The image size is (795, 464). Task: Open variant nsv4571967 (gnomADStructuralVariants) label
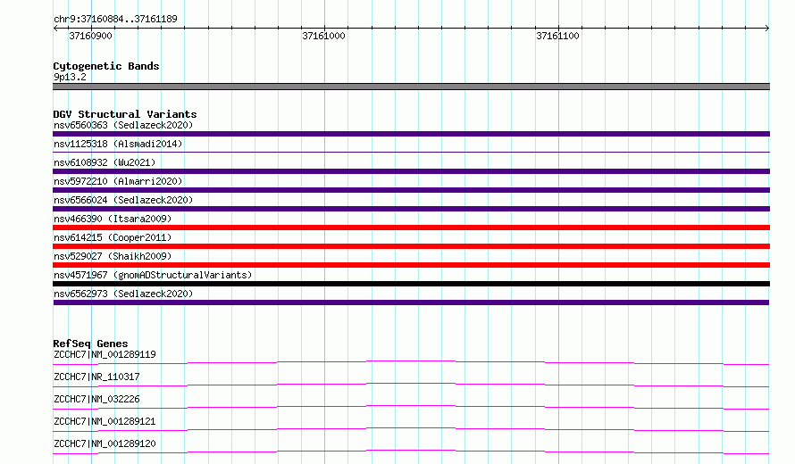pyautogui.click(x=153, y=275)
